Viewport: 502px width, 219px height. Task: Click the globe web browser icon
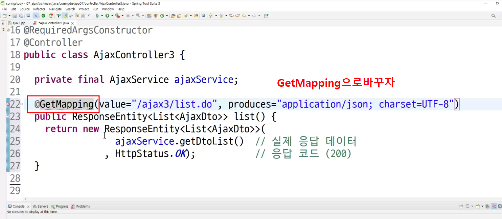[x=203, y=16]
